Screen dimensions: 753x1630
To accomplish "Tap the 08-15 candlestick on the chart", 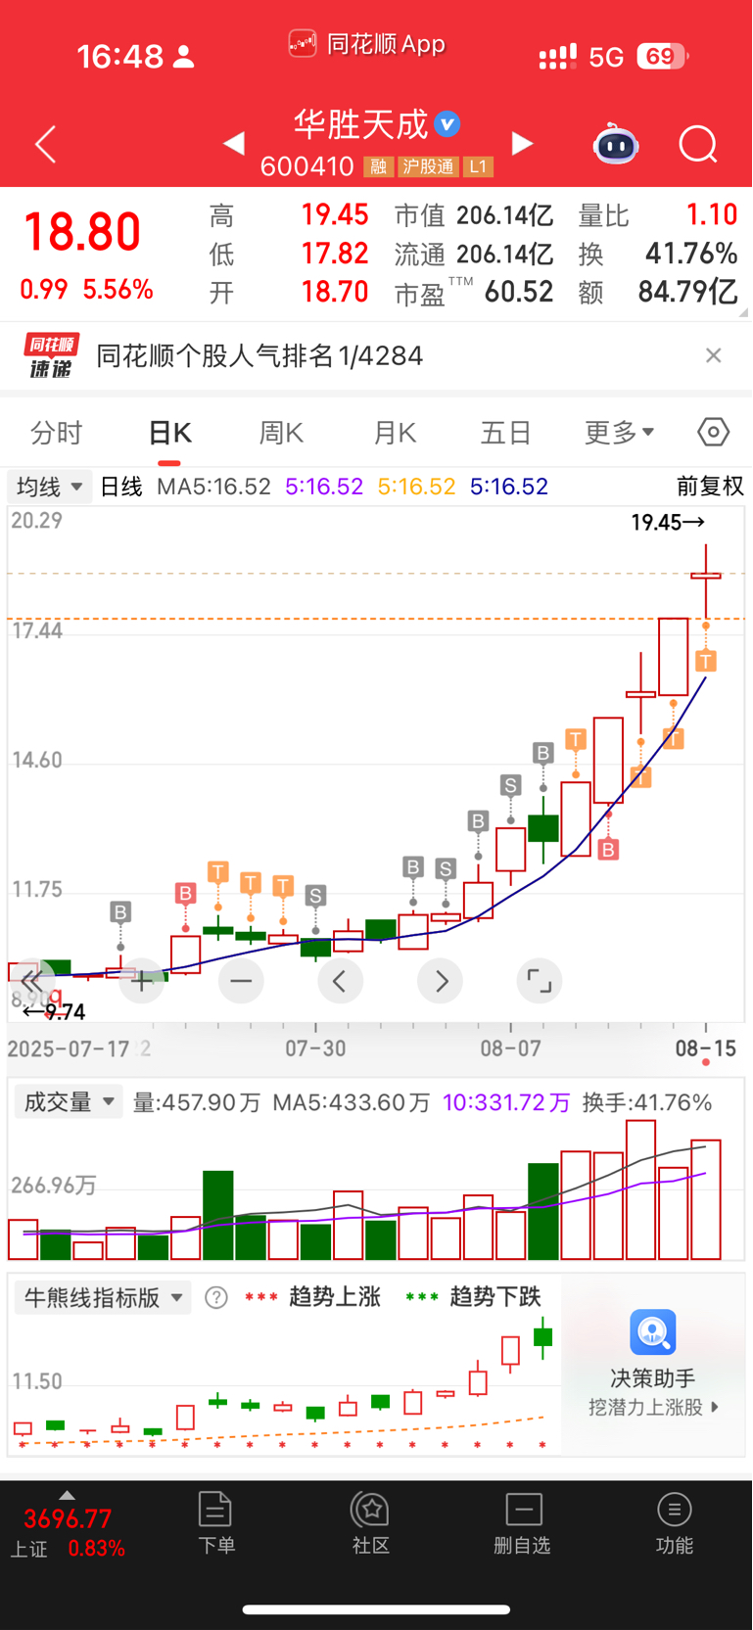I will (706, 582).
